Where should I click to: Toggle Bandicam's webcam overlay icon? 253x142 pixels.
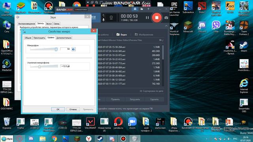[111, 17]
